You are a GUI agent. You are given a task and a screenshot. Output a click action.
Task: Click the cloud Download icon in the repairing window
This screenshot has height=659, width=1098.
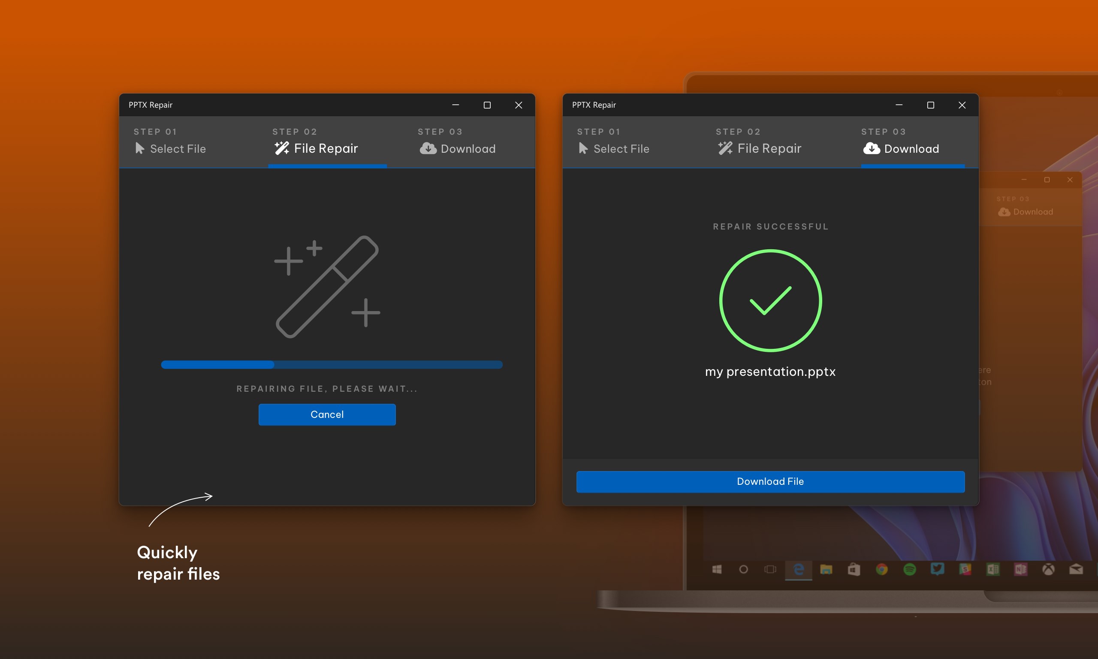coord(428,148)
